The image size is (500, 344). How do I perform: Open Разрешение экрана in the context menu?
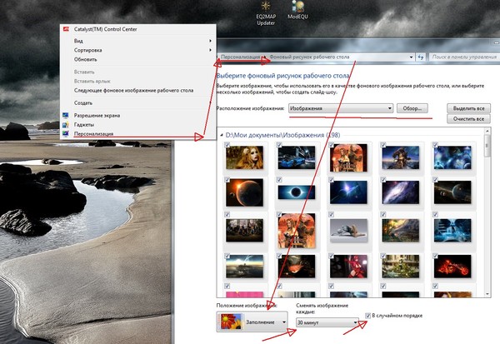tap(97, 116)
